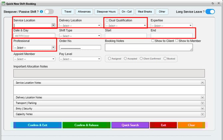Expand the Capacity Notes section

tap(202, 114)
